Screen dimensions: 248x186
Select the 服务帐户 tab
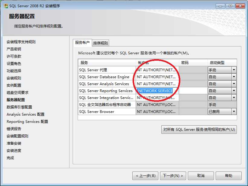pyautogui.click(x=82, y=43)
